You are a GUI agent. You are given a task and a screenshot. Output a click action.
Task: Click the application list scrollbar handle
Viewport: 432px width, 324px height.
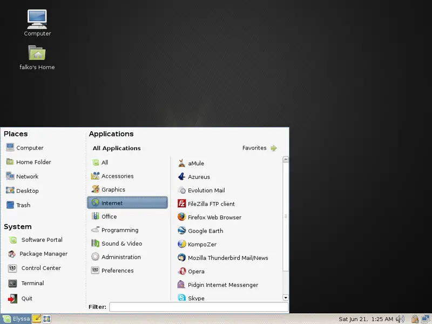pos(286,217)
